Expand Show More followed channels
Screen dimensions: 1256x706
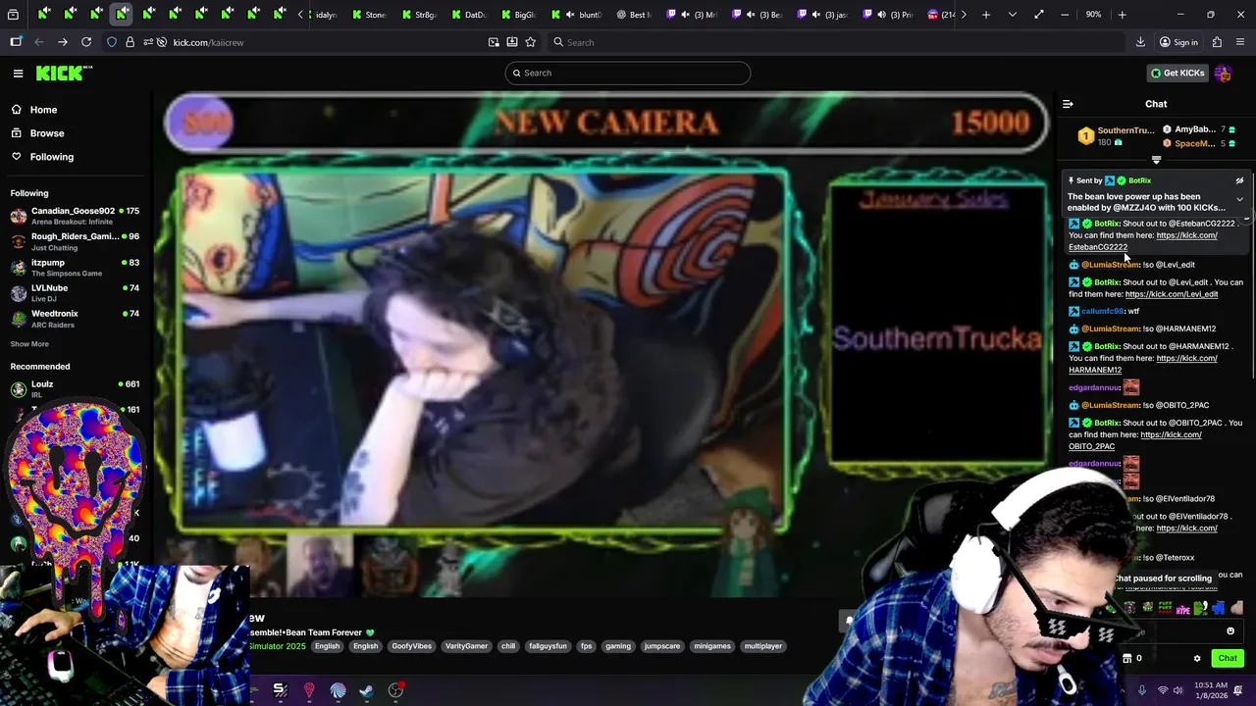tap(29, 344)
